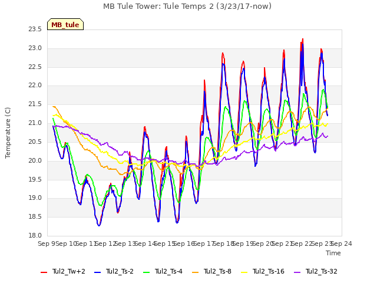The height and width of the screenshot is (283, 377).
Task: Click the 20.5 y-axis tick label
Action: coord(35,141)
